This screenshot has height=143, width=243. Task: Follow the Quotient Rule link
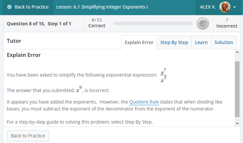point(144,102)
